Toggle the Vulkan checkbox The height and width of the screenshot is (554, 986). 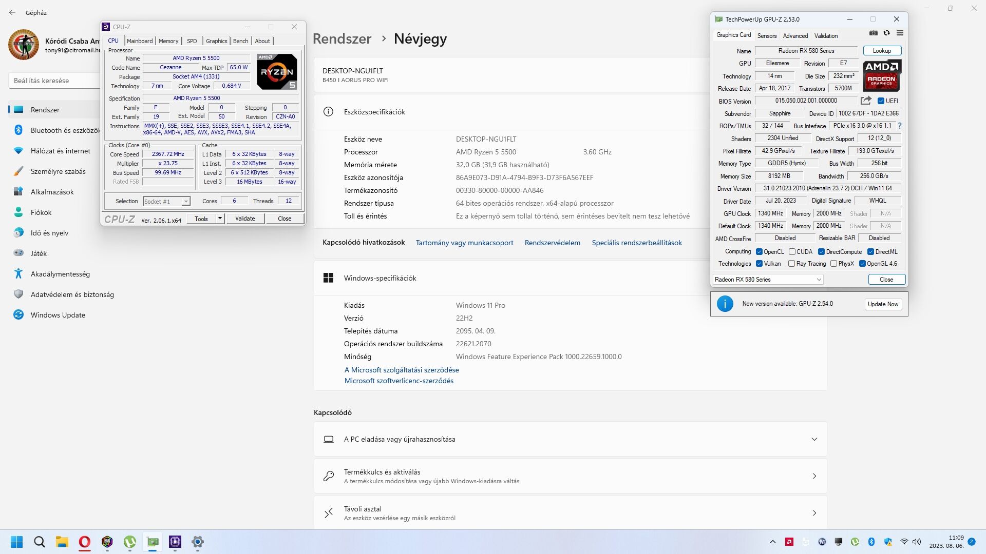(759, 264)
